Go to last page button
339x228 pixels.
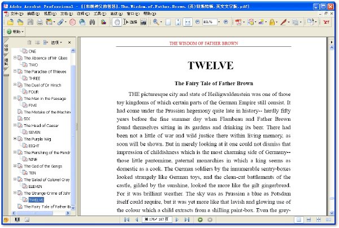coord(187,220)
